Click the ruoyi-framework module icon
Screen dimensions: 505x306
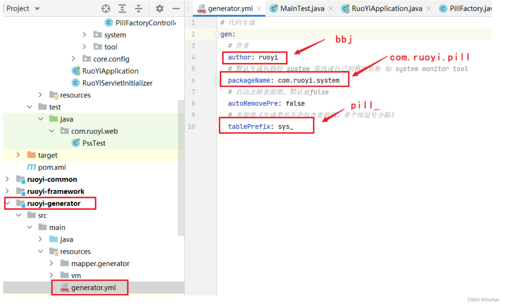(x=20, y=191)
